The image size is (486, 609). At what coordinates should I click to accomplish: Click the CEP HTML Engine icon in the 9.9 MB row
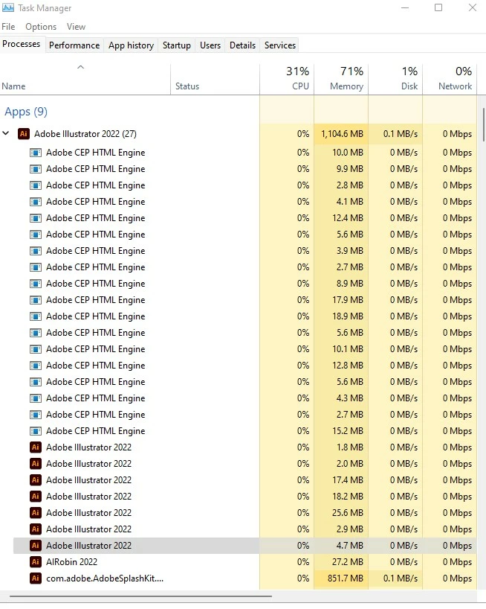[x=36, y=168]
